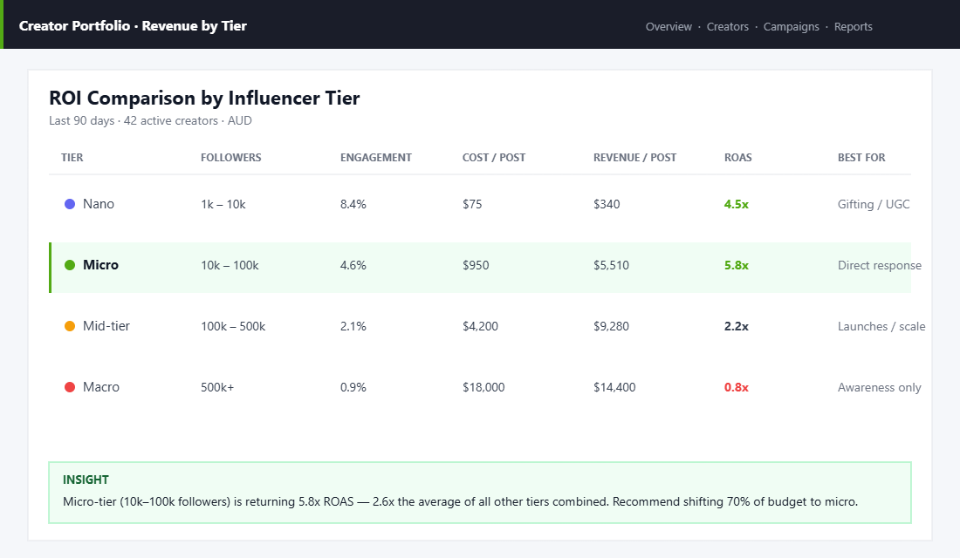
Task: Click the INSIGHT recommendation box
Action: point(480,491)
